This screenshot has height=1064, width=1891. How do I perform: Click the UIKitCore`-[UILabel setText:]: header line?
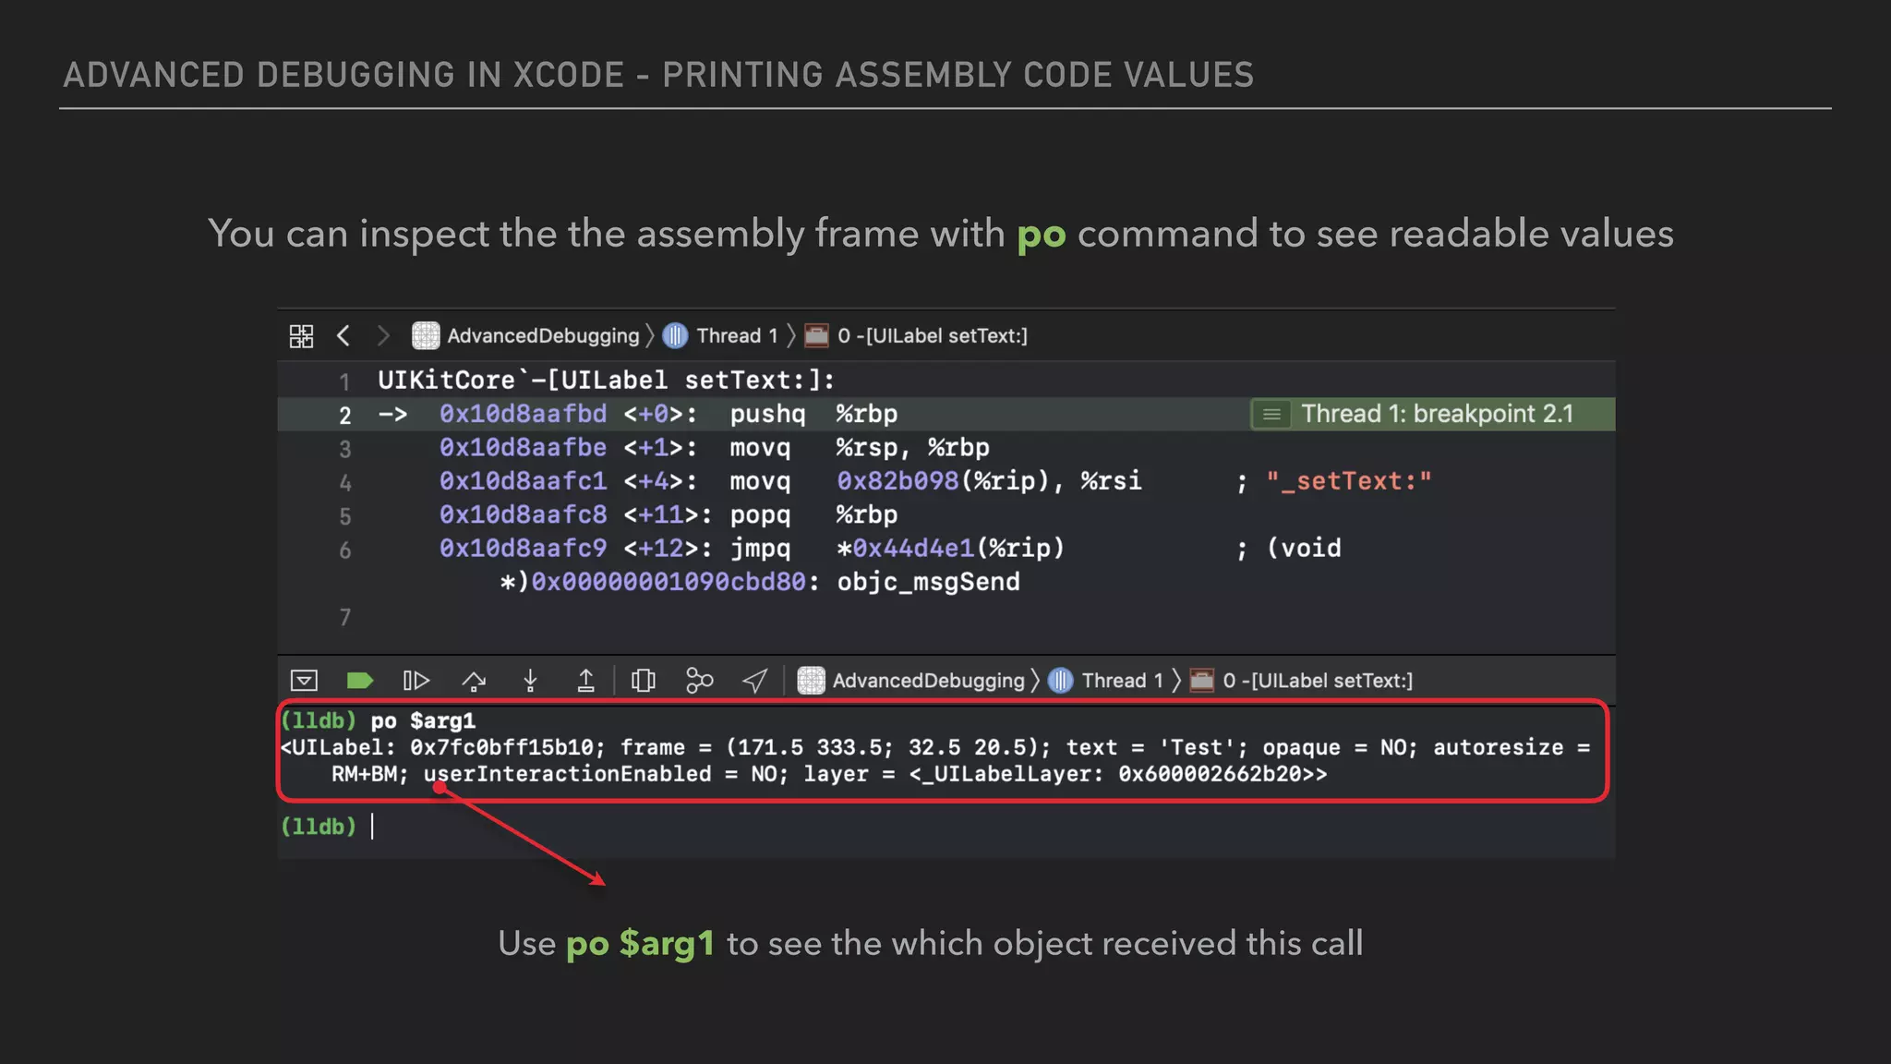point(606,380)
